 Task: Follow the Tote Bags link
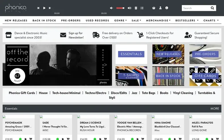(x=148, y=93)
